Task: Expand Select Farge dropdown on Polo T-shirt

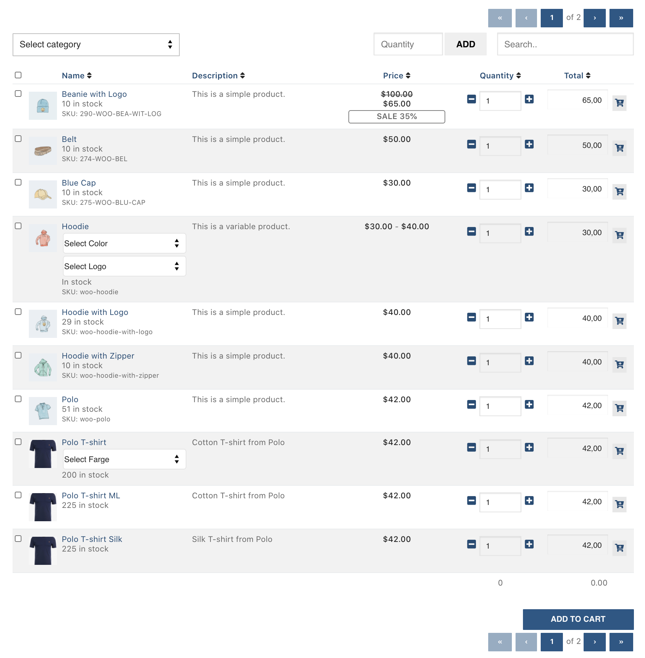Action: 124,459
